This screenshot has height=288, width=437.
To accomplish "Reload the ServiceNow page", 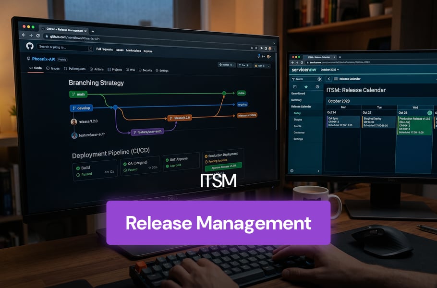I will click(x=302, y=63).
